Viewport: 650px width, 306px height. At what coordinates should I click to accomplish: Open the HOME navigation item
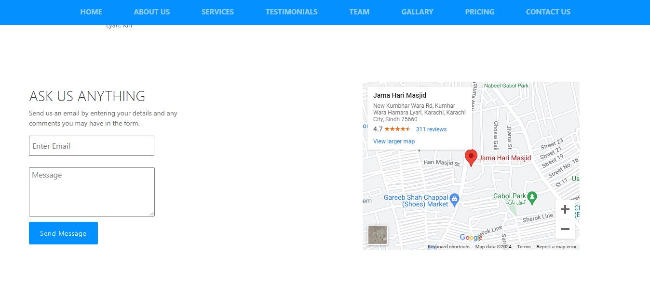coord(91,12)
